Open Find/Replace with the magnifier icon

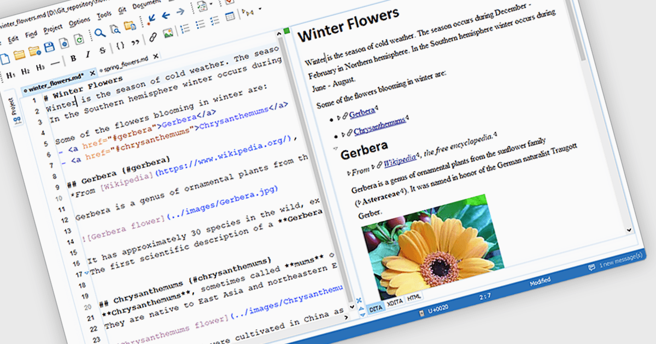click(x=100, y=33)
